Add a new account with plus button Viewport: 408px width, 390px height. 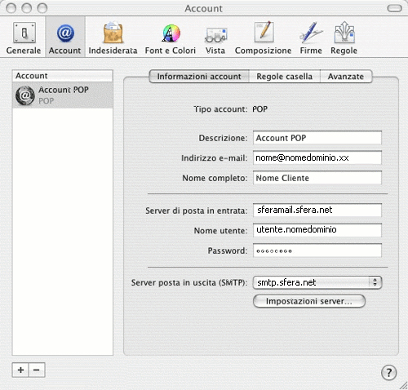tap(20, 370)
